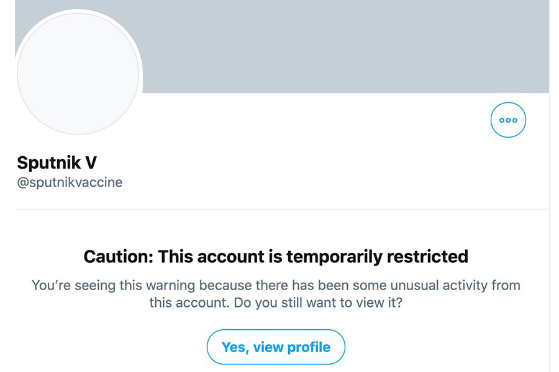Click the word "Caution:" in the heading
The width and height of the screenshot is (559, 372).
[118, 256]
